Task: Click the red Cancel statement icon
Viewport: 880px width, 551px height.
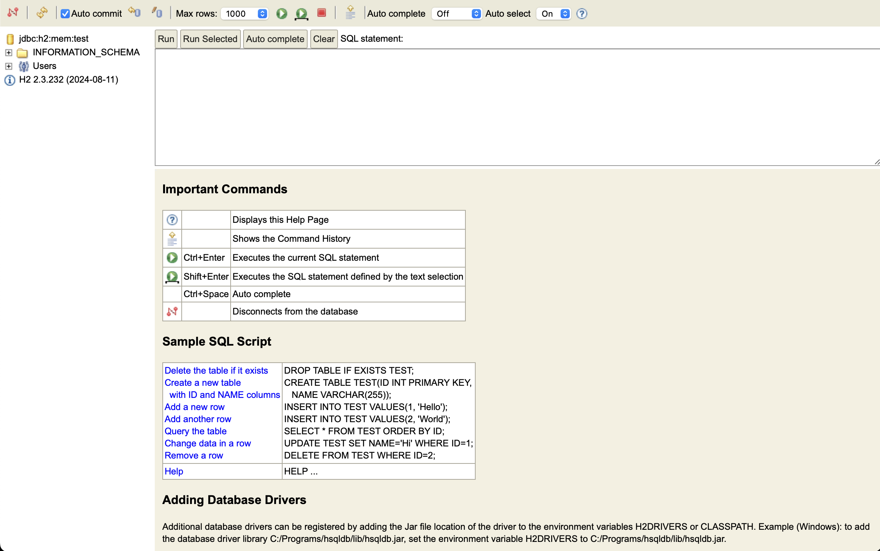Action: pos(322,13)
